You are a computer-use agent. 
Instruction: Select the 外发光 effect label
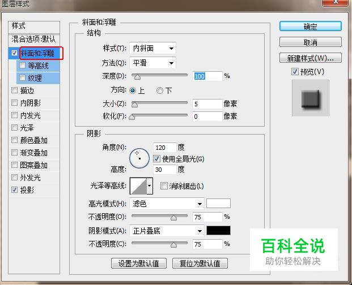point(30,178)
